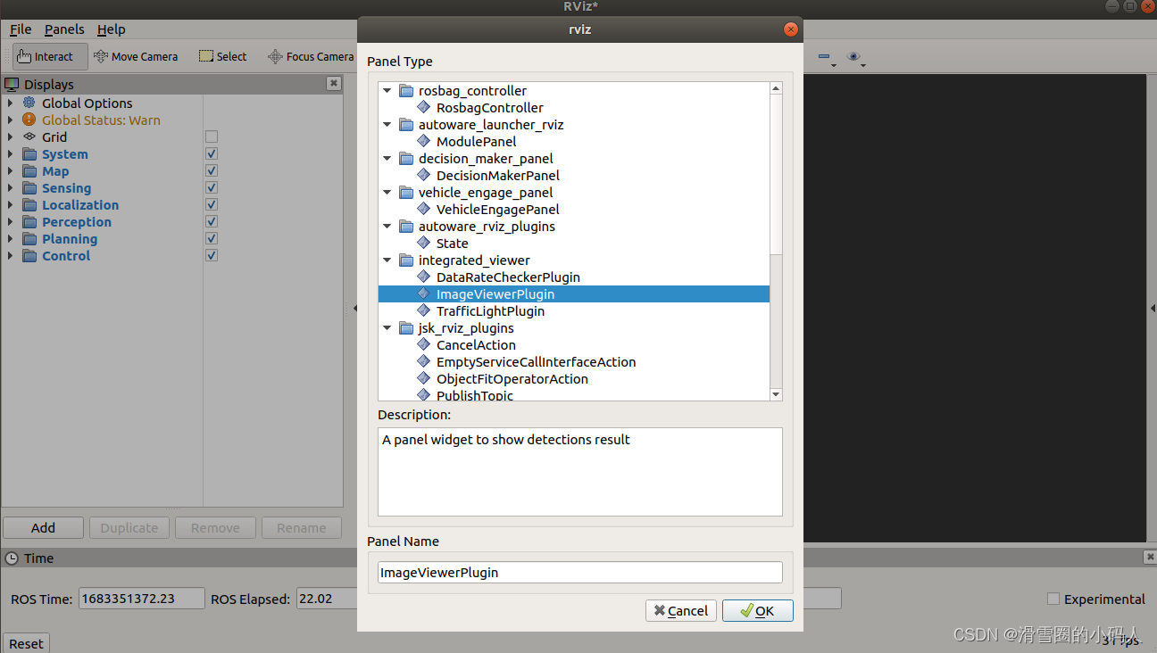The width and height of the screenshot is (1157, 653).
Task: Open the File menu
Action: (x=21, y=29)
